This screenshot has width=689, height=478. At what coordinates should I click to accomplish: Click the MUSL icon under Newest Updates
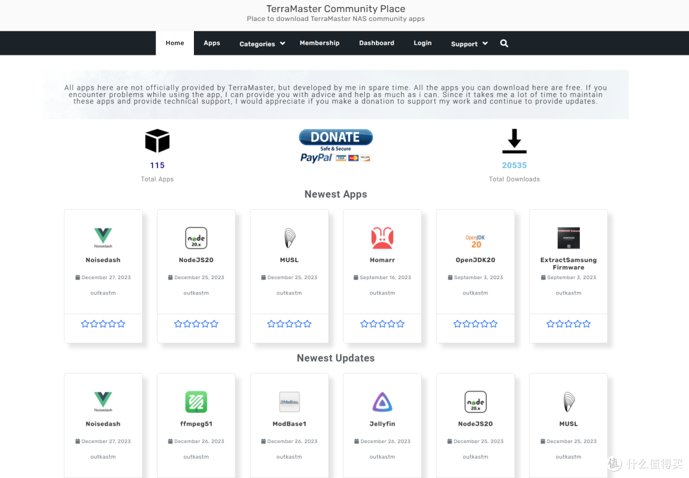point(568,402)
